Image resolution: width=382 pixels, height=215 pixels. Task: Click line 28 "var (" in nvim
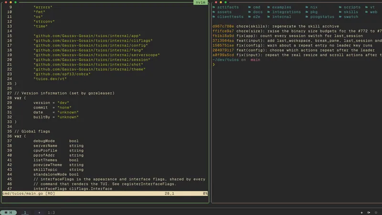[x=20, y=98]
